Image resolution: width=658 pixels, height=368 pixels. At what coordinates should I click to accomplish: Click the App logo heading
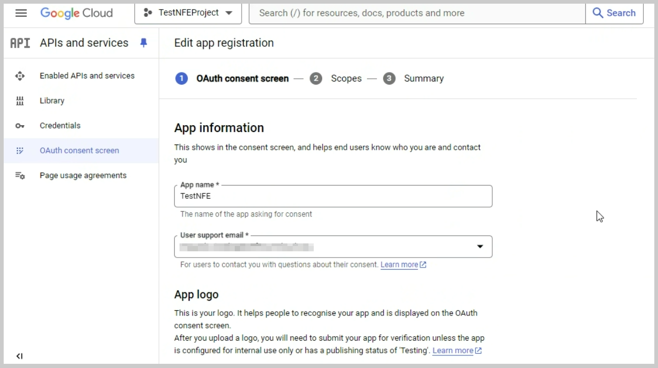[196, 294]
